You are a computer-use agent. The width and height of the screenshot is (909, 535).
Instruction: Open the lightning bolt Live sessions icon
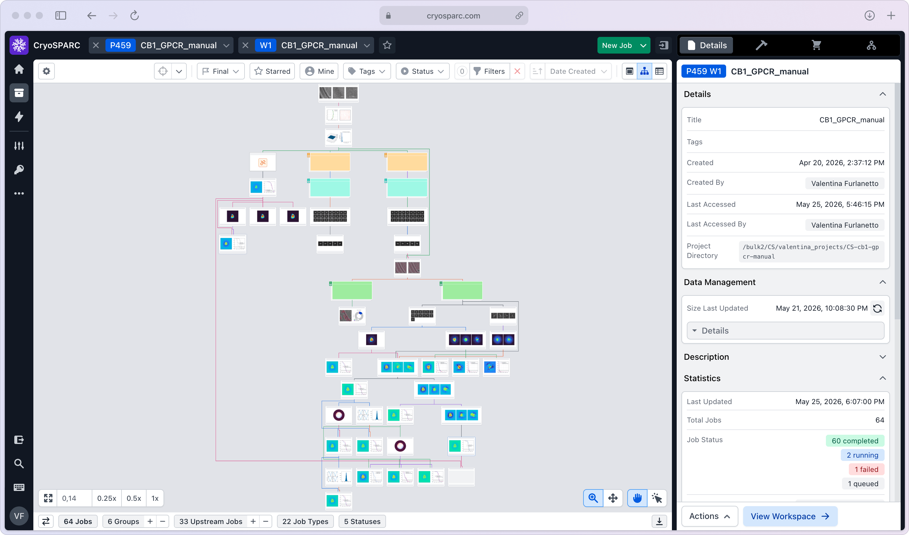pos(19,116)
